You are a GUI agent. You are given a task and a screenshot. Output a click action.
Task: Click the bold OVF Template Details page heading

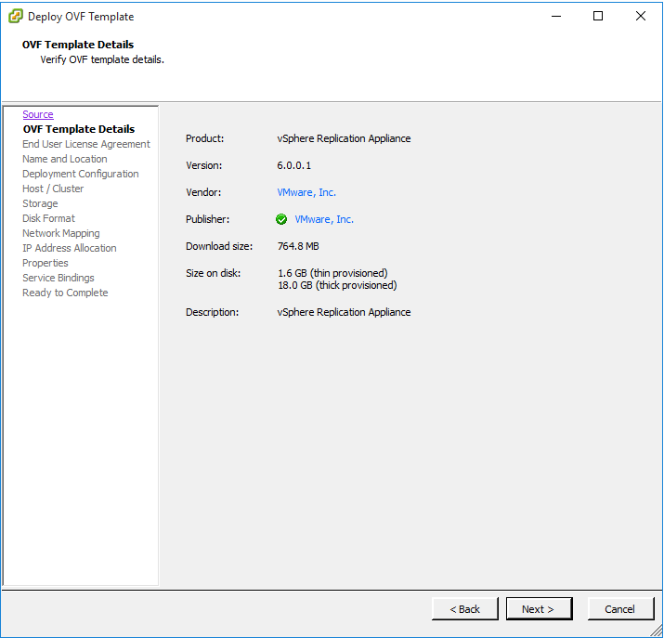(78, 45)
